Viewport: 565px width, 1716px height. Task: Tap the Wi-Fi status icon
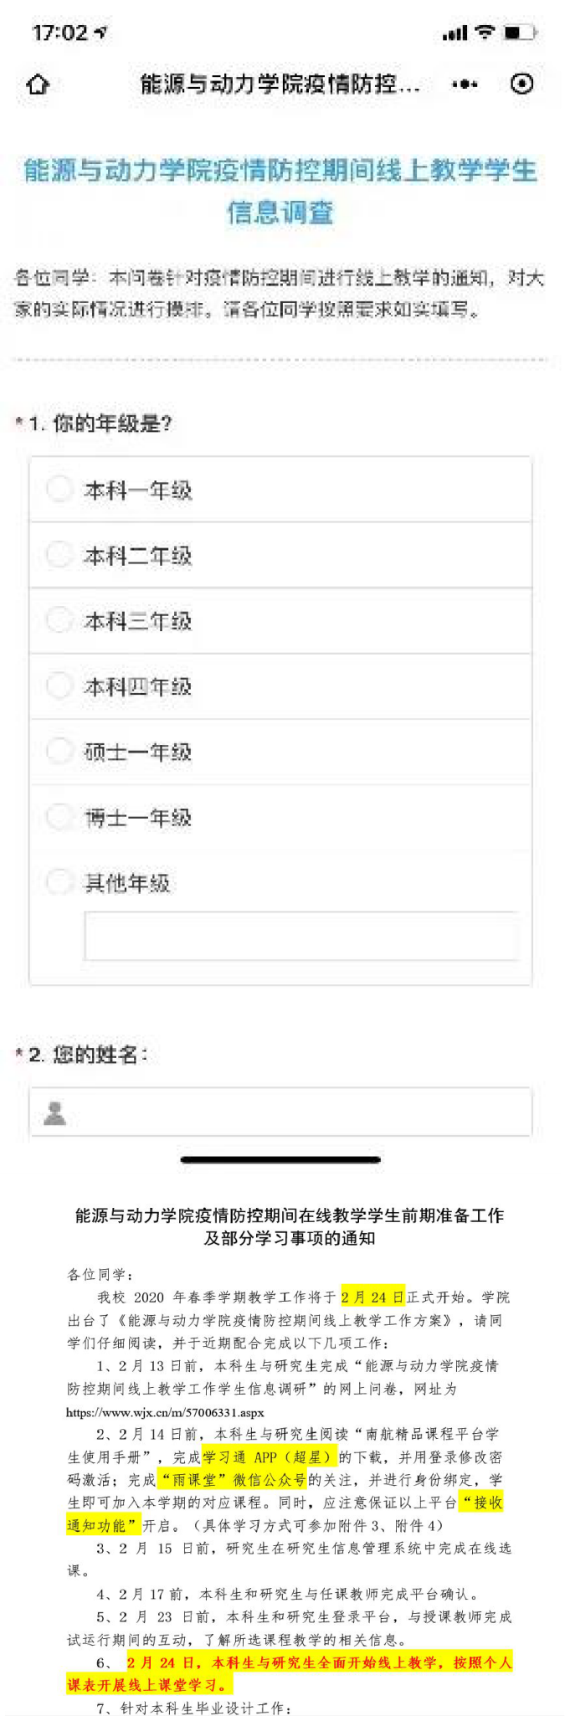tap(485, 32)
